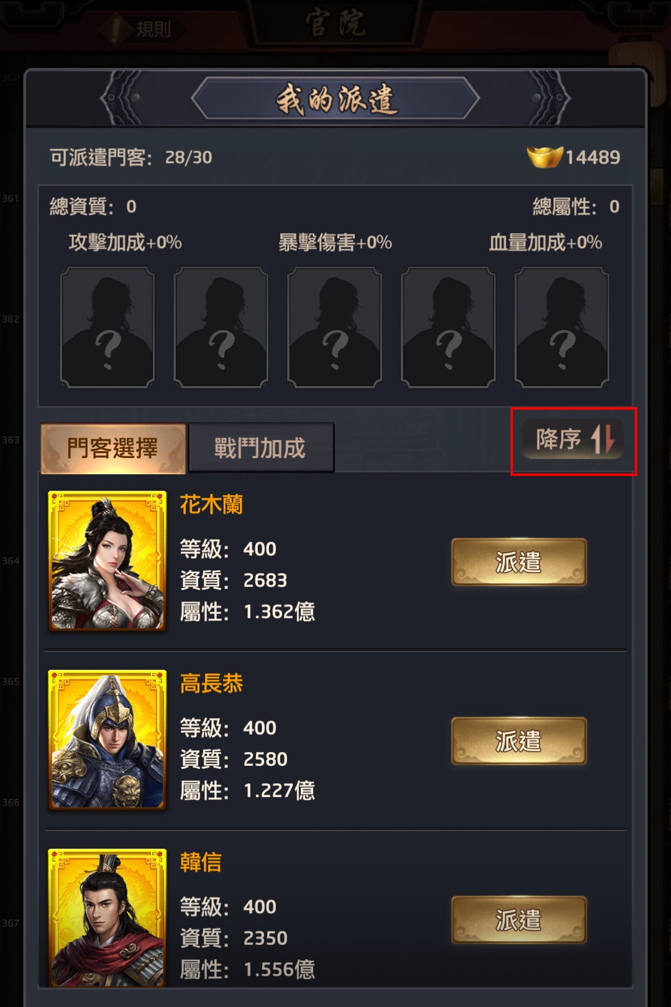Screen dimensions: 671x1007
Task: Select the first empty dispatch slot
Action: click(107, 327)
